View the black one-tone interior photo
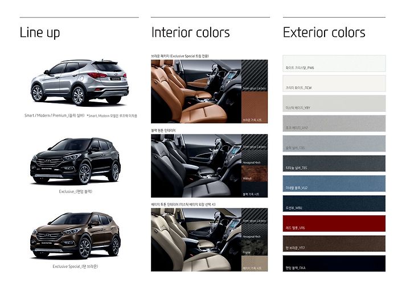The width and height of the screenshot is (410, 289). (196, 166)
